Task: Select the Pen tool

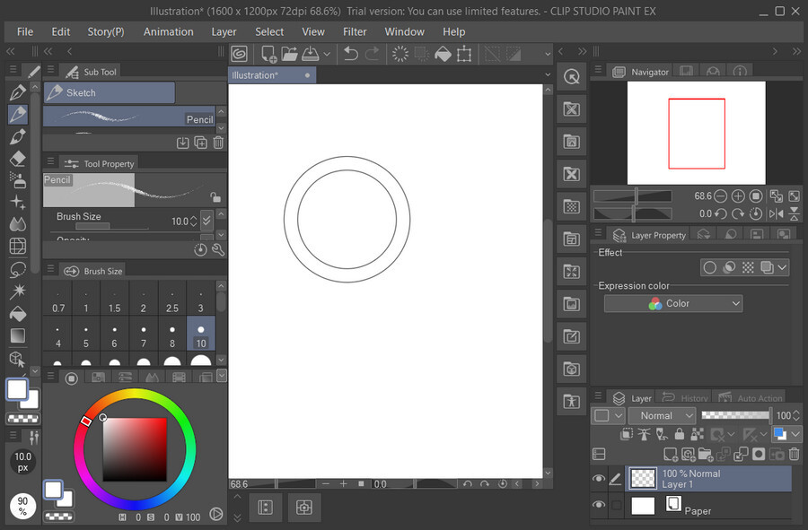Action: tap(18, 92)
